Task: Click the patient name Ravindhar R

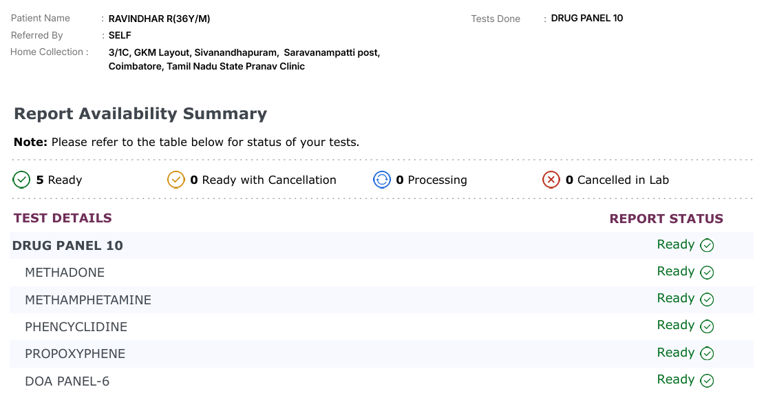Action: tap(159, 19)
